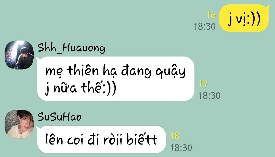Click the yellow read count 16
This screenshot has height=157, width=275.
211,15
